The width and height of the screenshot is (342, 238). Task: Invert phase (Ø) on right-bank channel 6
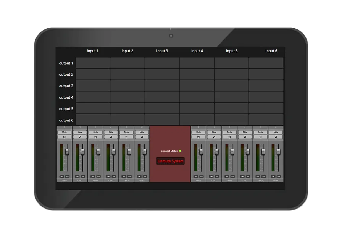(x=276, y=137)
